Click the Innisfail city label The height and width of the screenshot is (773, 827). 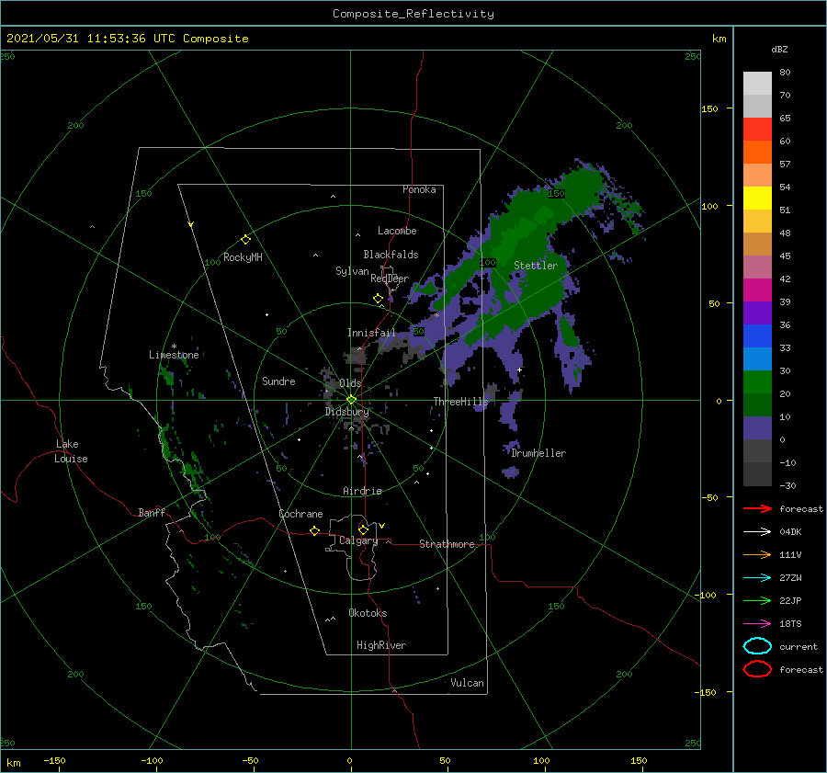click(x=371, y=333)
